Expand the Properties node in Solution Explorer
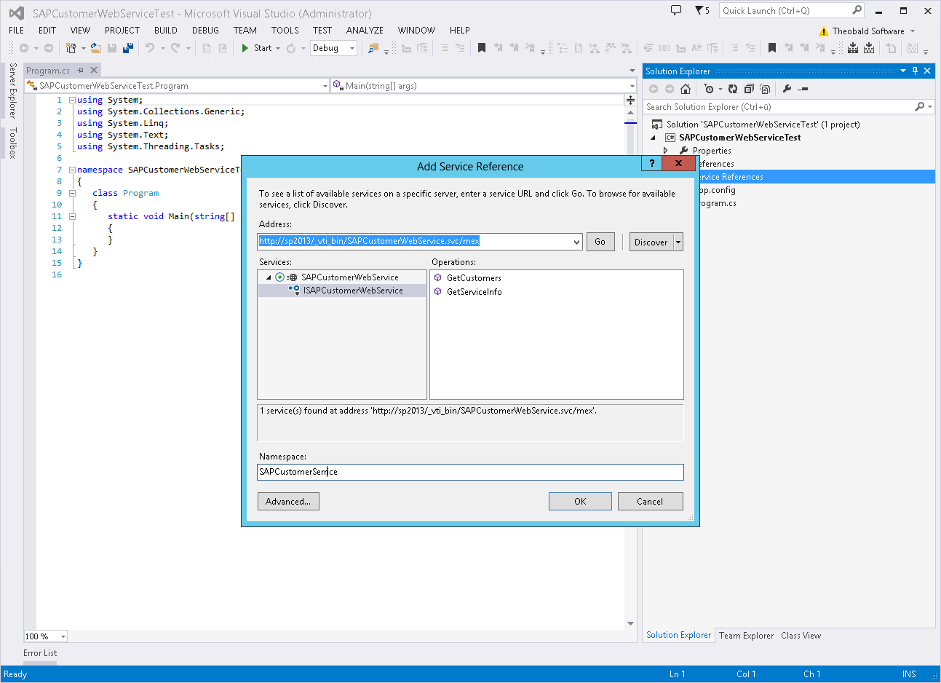The width and height of the screenshot is (941, 683). coord(665,151)
